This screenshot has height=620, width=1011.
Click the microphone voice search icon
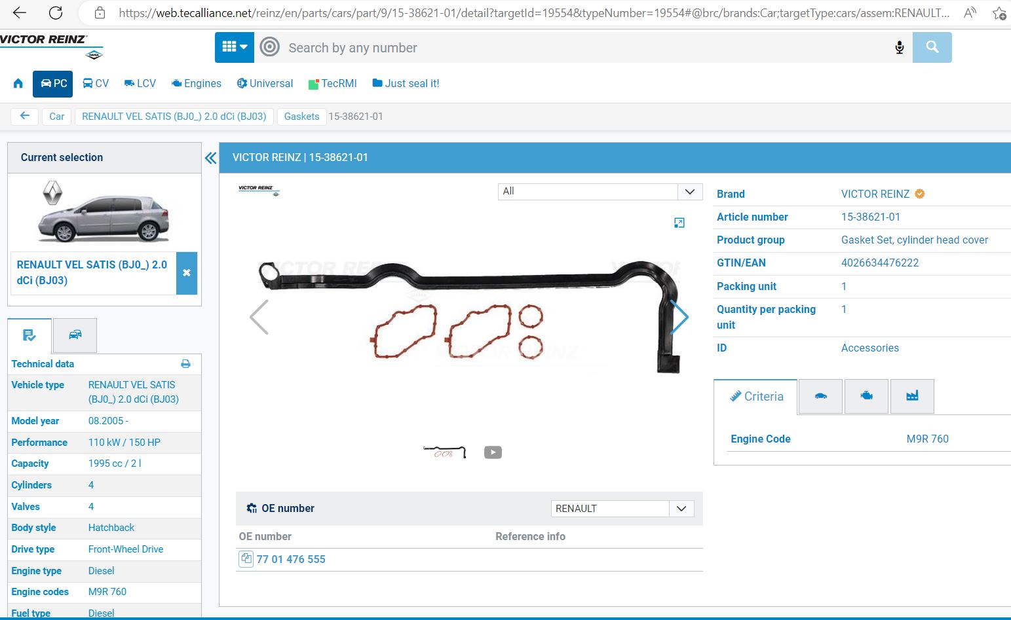point(899,48)
